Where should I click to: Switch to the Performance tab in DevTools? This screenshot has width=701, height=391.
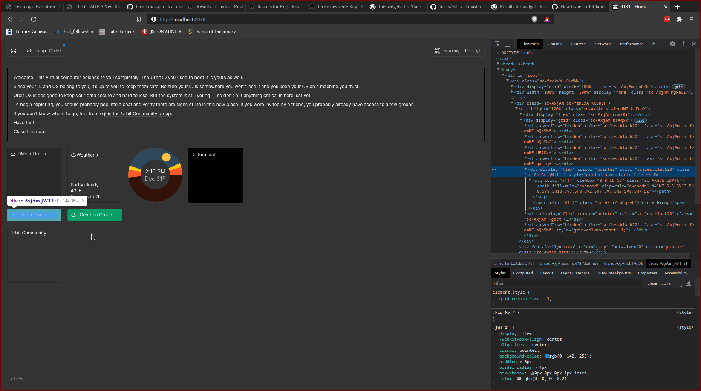click(x=631, y=44)
